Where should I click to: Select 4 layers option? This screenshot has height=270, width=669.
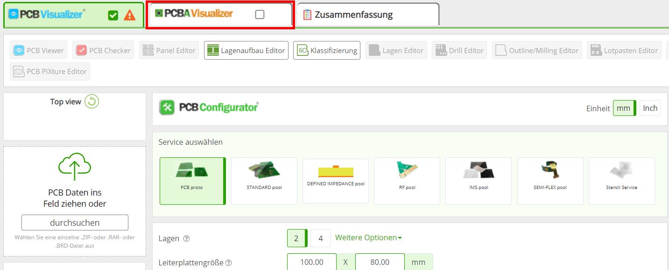point(321,238)
